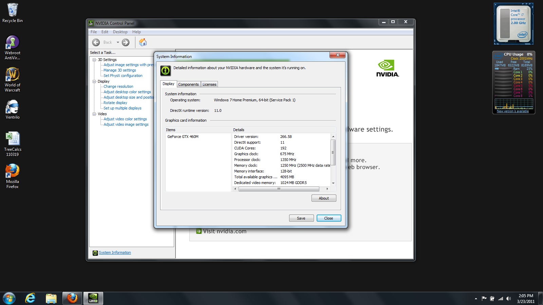Click the NVIDIA logo in the panel
The width and height of the screenshot is (543, 305).
pyautogui.click(x=387, y=68)
